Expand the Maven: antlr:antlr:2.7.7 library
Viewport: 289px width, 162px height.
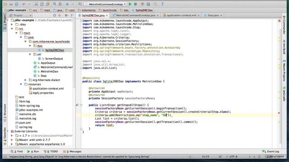[12, 140]
